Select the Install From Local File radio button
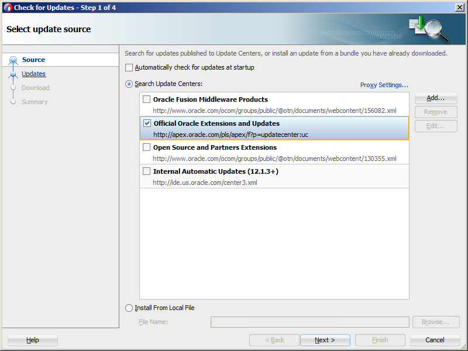The height and width of the screenshot is (351, 468). (129, 308)
